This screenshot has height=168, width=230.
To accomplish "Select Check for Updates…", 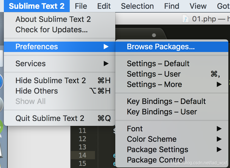I will [x=60, y=30].
